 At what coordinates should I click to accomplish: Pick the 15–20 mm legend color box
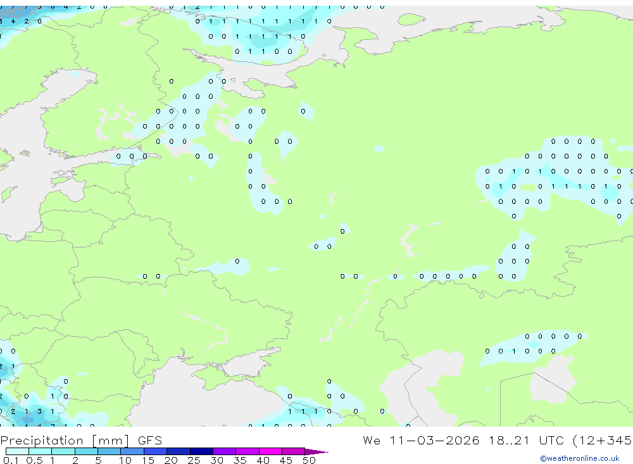click(x=156, y=451)
